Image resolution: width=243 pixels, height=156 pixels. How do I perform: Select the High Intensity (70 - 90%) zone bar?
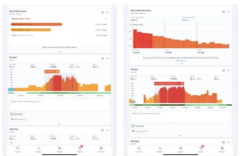click(36, 24)
